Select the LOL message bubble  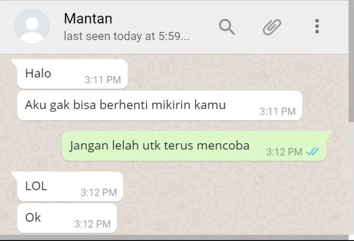pyautogui.click(x=69, y=186)
